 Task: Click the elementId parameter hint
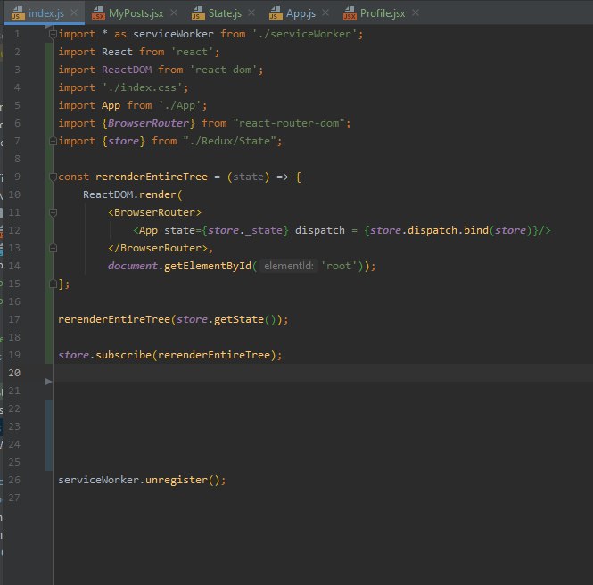288,266
